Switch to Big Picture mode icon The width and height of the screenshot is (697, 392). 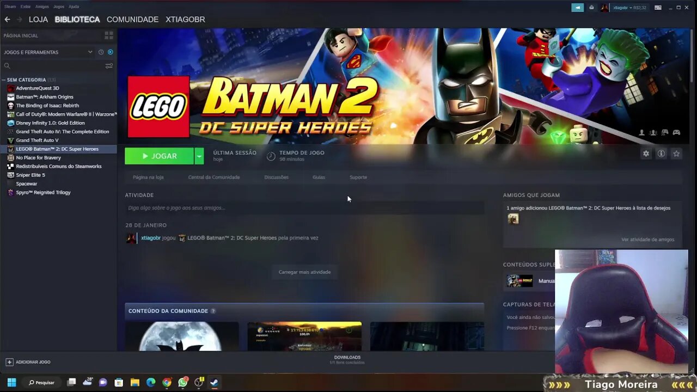[x=658, y=8]
